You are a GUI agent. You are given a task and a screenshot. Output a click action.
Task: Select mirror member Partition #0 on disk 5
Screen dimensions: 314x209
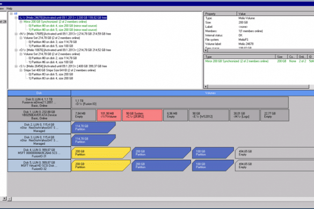(x=63, y=30)
